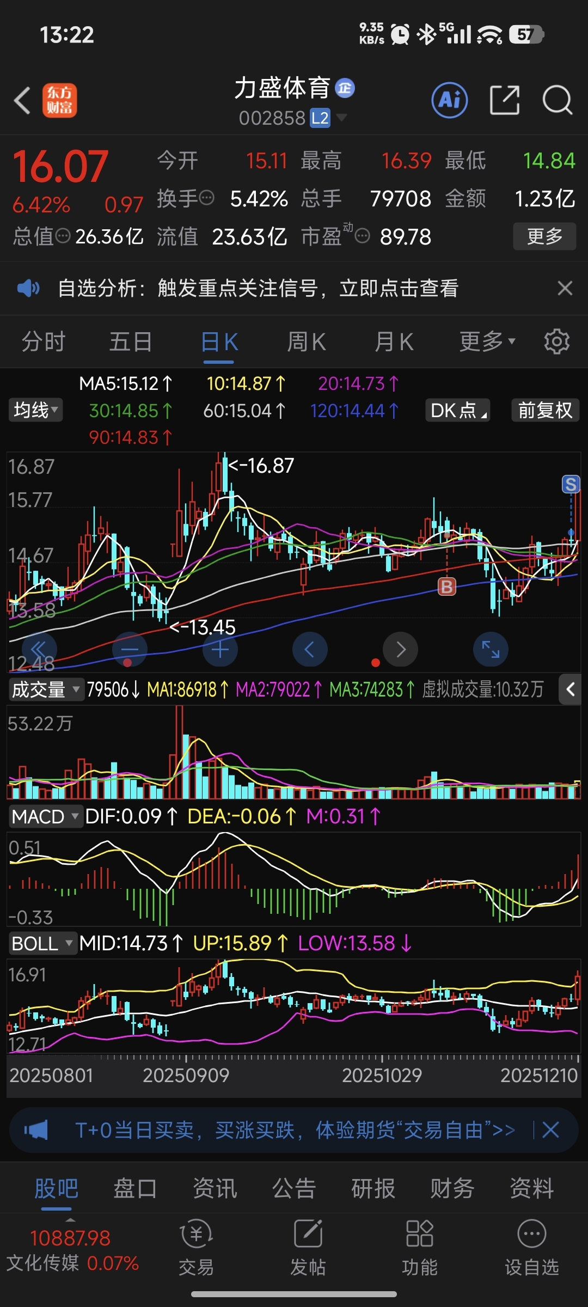Select the 日K chart tab
The height and width of the screenshot is (1307, 588).
pos(219,341)
